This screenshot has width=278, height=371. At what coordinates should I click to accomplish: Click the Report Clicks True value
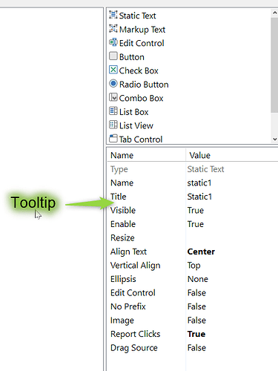point(196,334)
